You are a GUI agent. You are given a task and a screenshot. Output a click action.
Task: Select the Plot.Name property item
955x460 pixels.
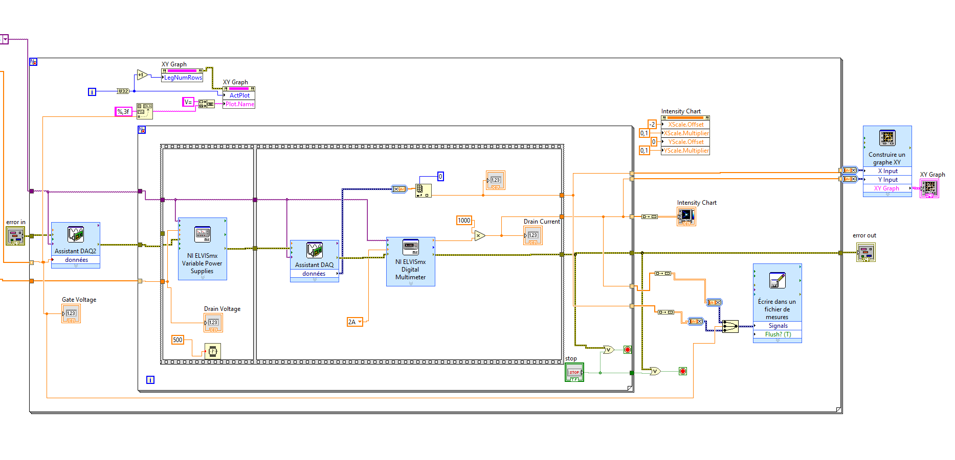click(239, 104)
